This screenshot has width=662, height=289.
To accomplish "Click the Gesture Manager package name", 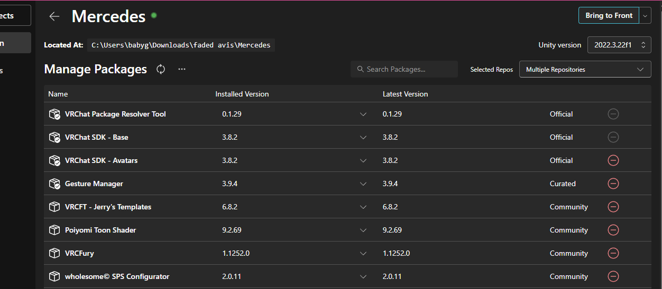I will (x=94, y=184).
